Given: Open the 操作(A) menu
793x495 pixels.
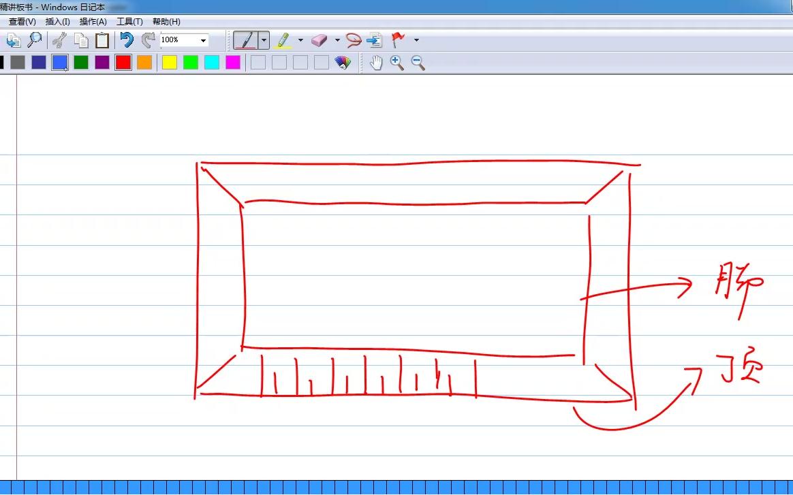Looking at the screenshot, I should pos(93,22).
